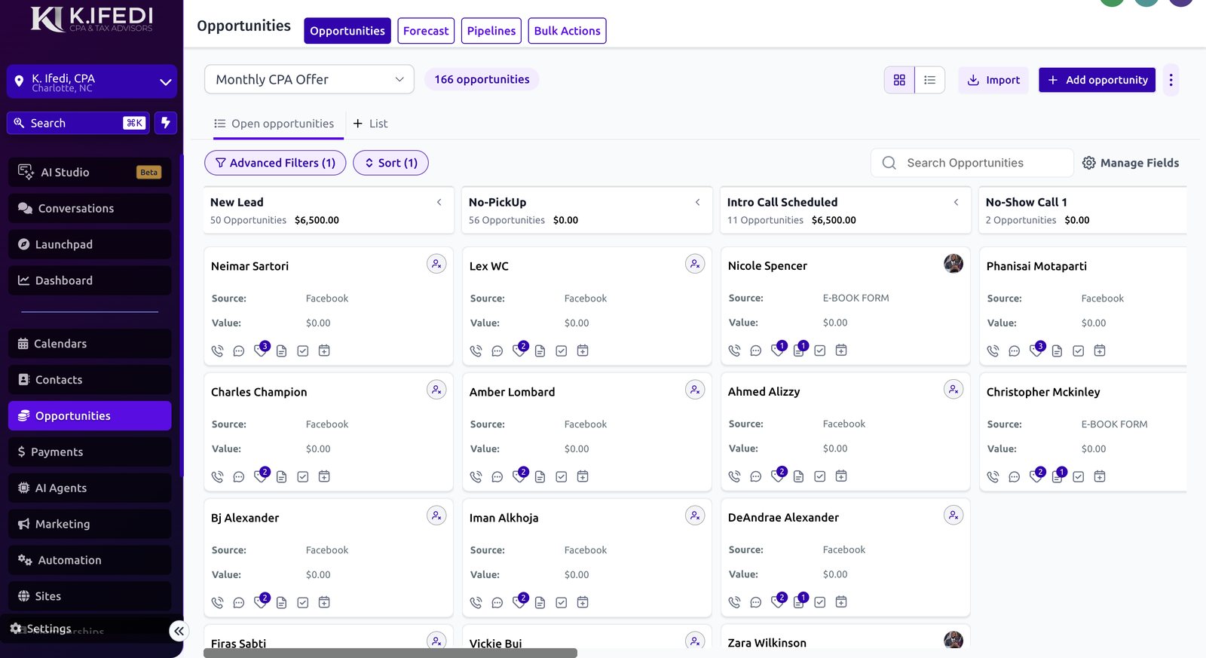Click owner avatar on Nicole Spencer card

click(953, 264)
